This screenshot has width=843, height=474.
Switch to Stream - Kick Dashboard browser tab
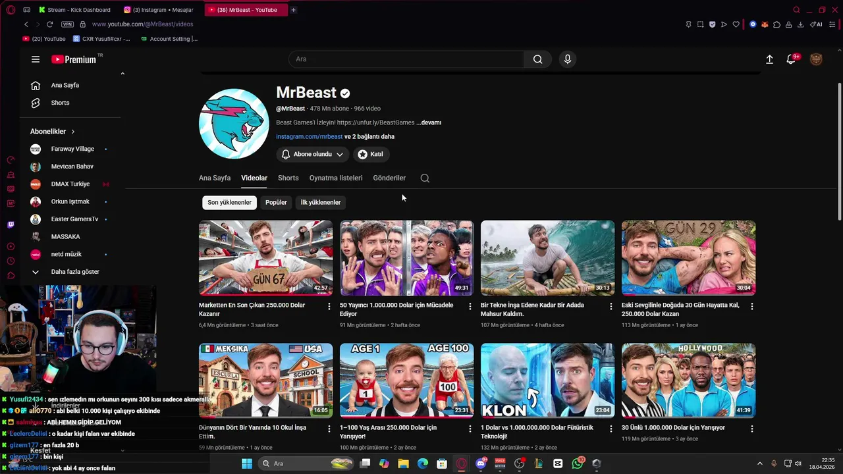pyautogui.click(x=74, y=10)
